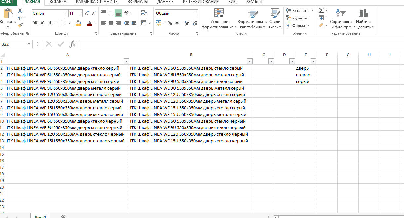Click Удалить in the Ячейки group
This screenshot has height=218, width=404.
click(296, 18)
